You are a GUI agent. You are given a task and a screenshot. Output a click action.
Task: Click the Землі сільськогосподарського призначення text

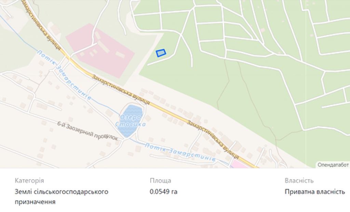pos(62,197)
